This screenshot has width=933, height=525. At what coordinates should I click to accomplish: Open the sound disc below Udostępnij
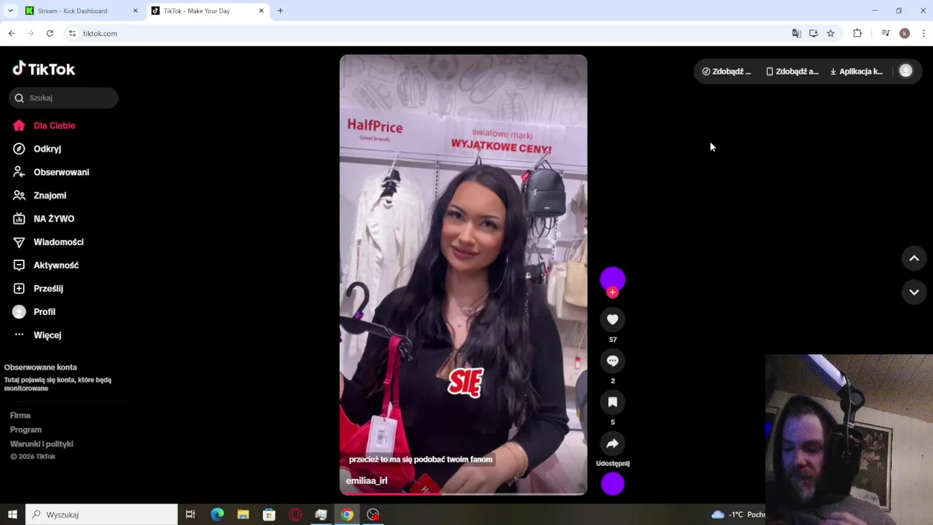[x=612, y=484]
